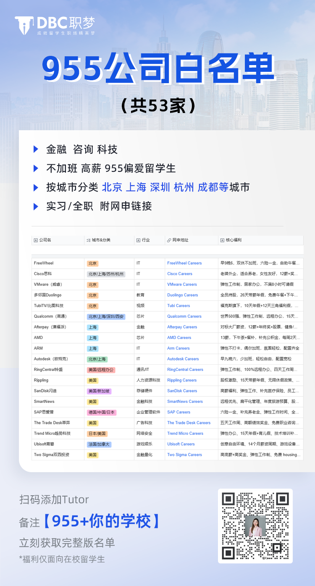The image size is (315, 586).
Task: Select the 美国/新加坡 tag for SanDisk
Action: coord(99,391)
